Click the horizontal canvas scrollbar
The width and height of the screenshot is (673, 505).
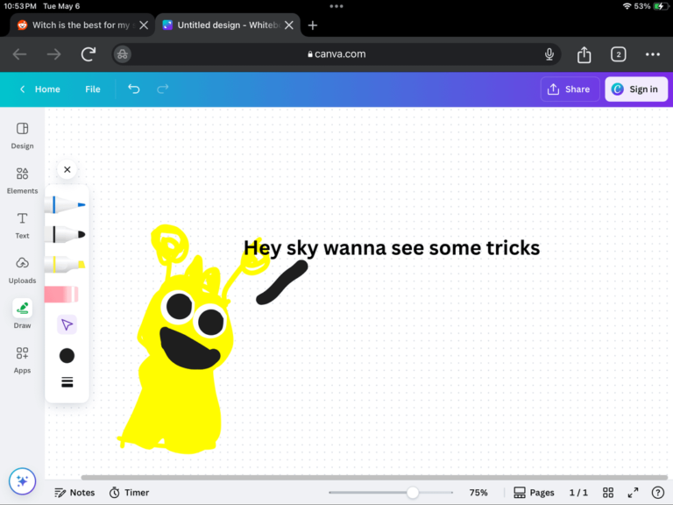click(x=374, y=477)
